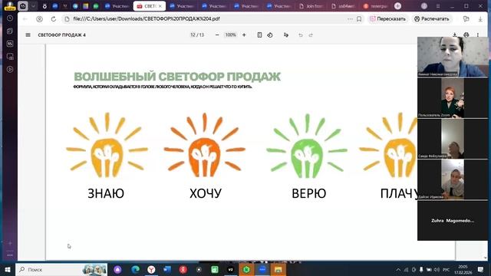Switch to the СВЕТОФОР PDF tab
This screenshot has width=491, height=276.
(150, 6)
